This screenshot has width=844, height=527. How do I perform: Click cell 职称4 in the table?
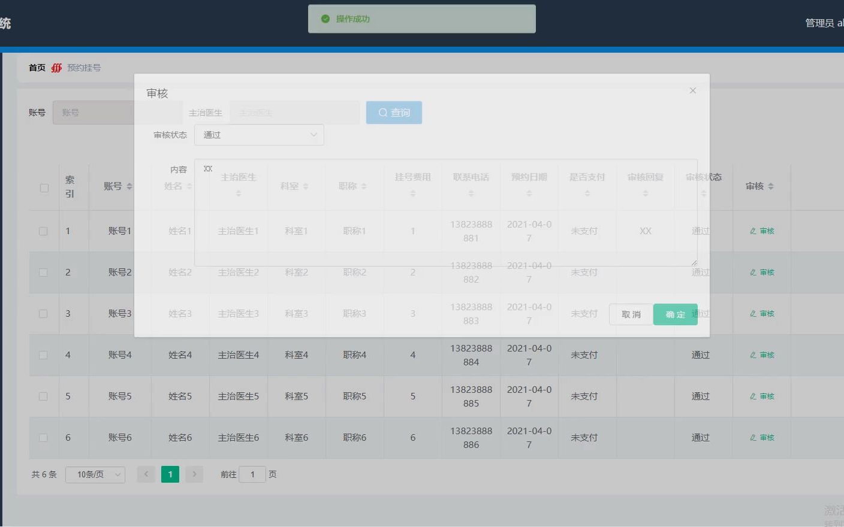click(355, 355)
